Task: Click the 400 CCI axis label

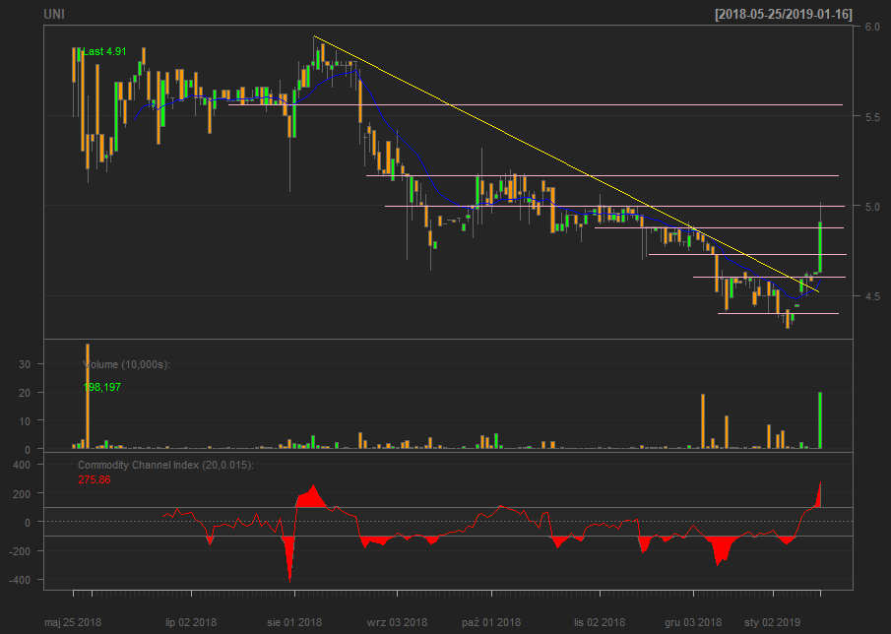Action: 21,466
